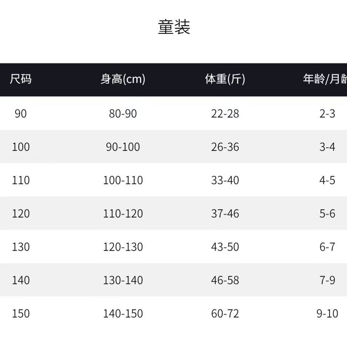The width and height of the screenshot is (347, 347).
Task: Select the size 150 cell in 尺码 column
Action: [x=21, y=314]
